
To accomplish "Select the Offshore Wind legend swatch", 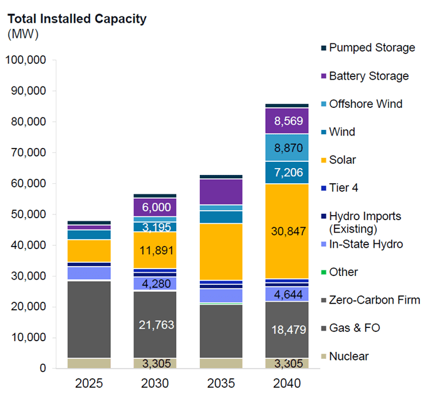I will click(x=323, y=104).
